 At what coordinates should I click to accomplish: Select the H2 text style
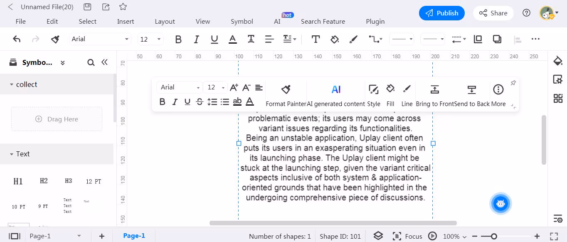pyautogui.click(x=44, y=181)
